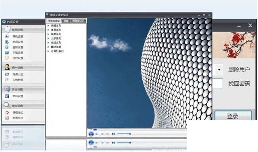The height and width of the screenshot is (152, 258).
Task: Open 下载设置 download settings
Action: (x=18, y=53)
